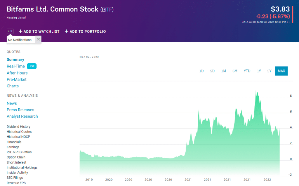View Press Releases
Screen dimensions: 299x186
click(x=20, y=110)
